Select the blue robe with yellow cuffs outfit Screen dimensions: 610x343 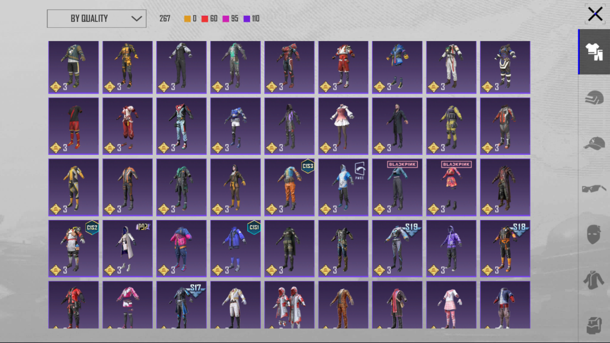click(397, 67)
